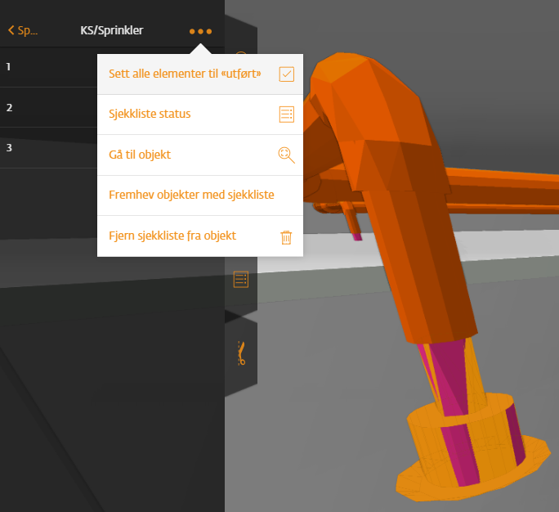Go back using the Sp... arrow

tap(22, 31)
